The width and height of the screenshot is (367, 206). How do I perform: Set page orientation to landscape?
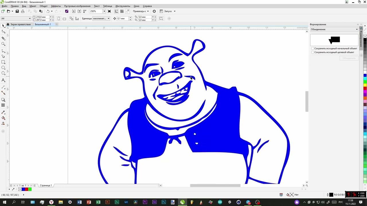(64, 19)
